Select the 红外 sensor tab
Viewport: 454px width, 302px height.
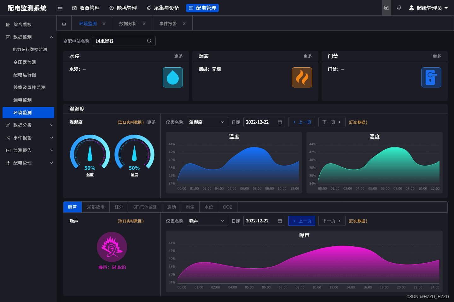pyautogui.click(x=119, y=207)
